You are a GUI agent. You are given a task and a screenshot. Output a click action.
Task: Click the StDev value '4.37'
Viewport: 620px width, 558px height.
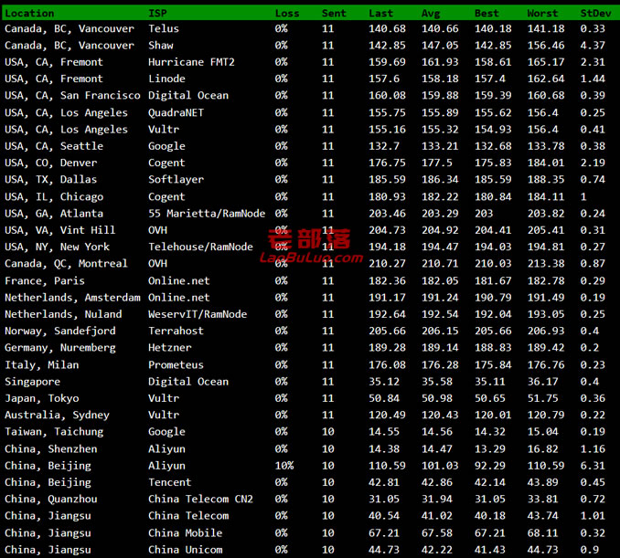pos(593,46)
